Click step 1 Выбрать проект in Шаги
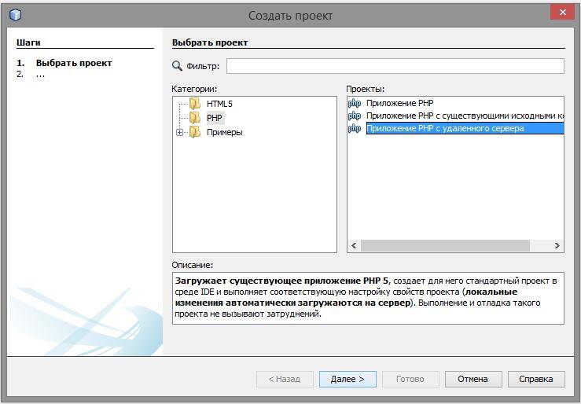The width and height of the screenshot is (581, 404). (74, 63)
